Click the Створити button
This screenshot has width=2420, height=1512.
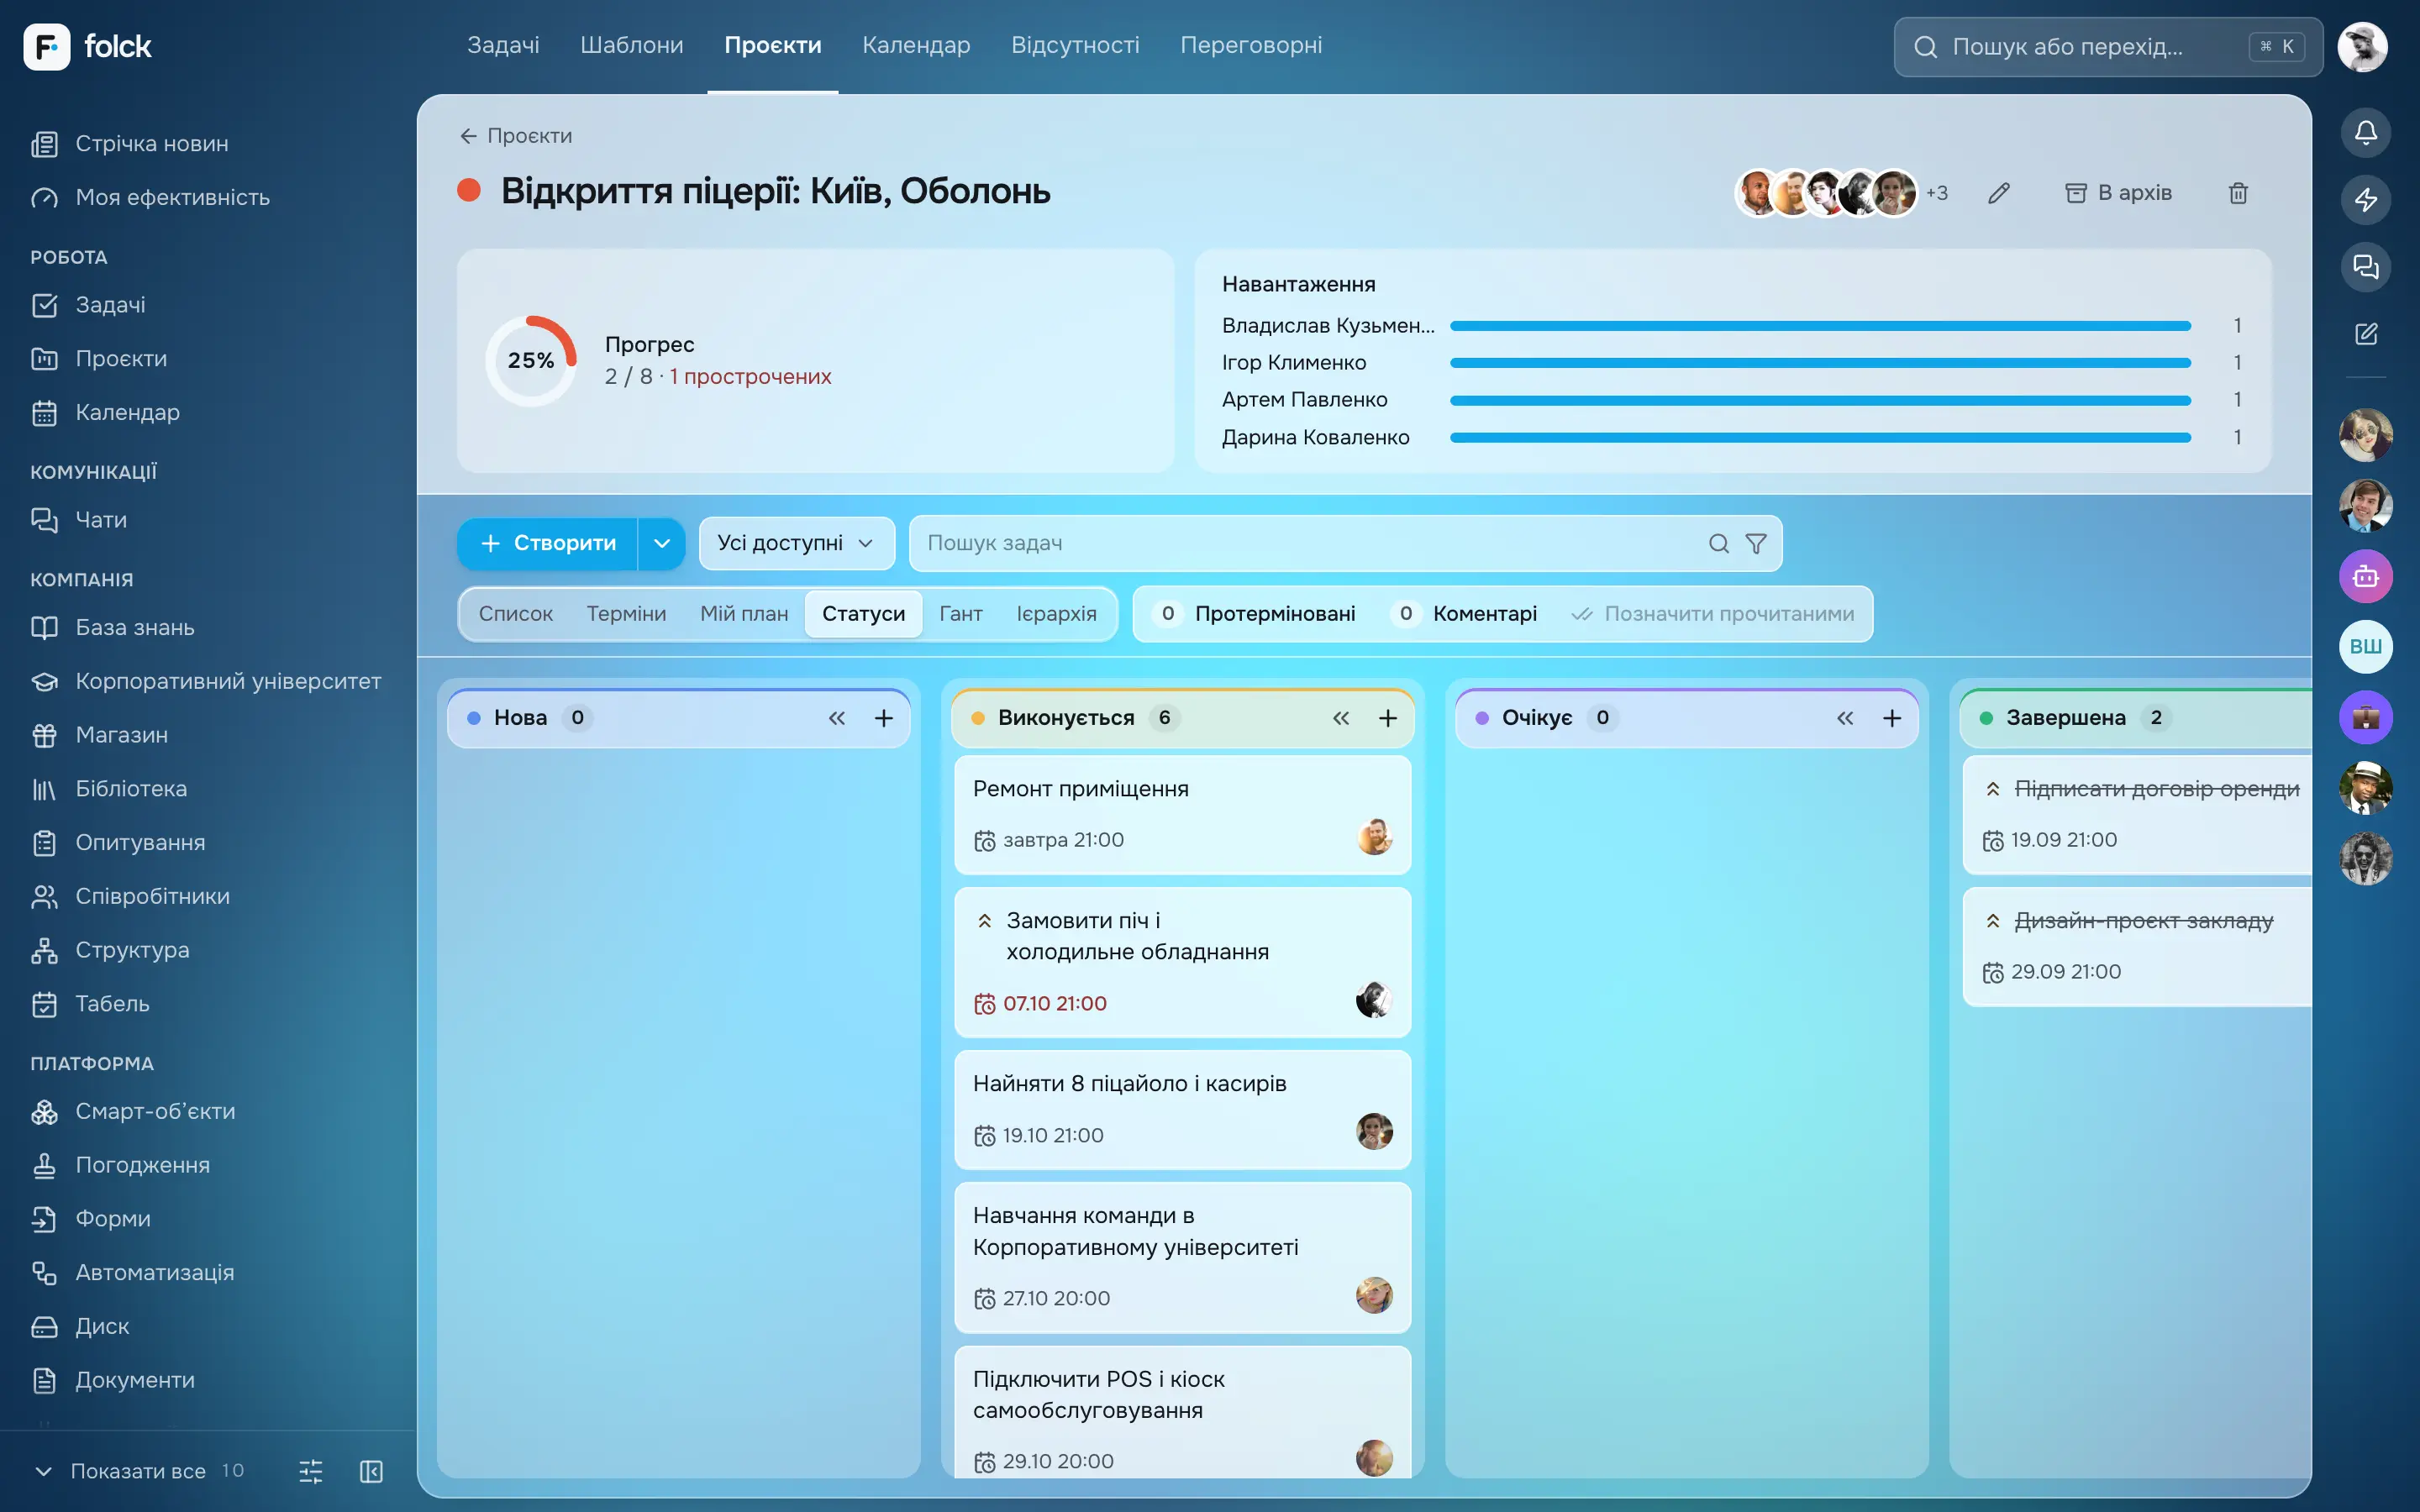click(x=547, y=543)
